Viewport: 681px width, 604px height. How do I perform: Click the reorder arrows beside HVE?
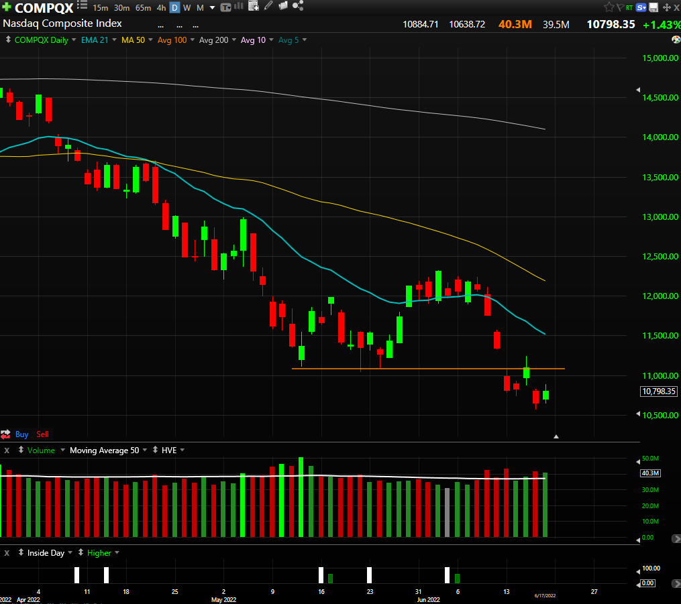155,450
